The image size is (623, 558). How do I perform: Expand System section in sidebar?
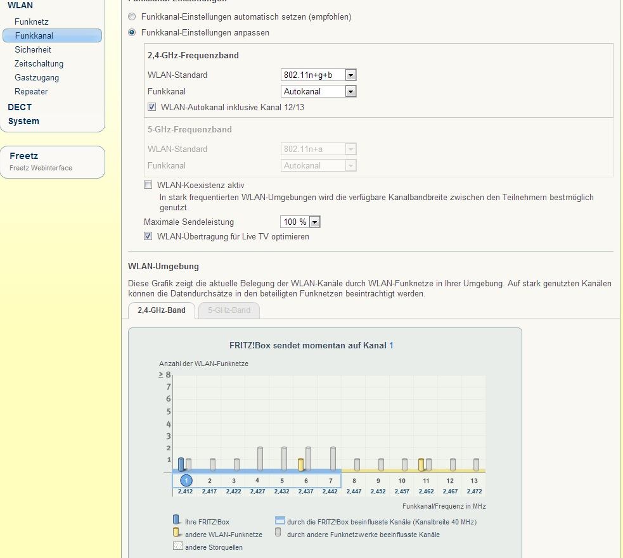(23, 121)
